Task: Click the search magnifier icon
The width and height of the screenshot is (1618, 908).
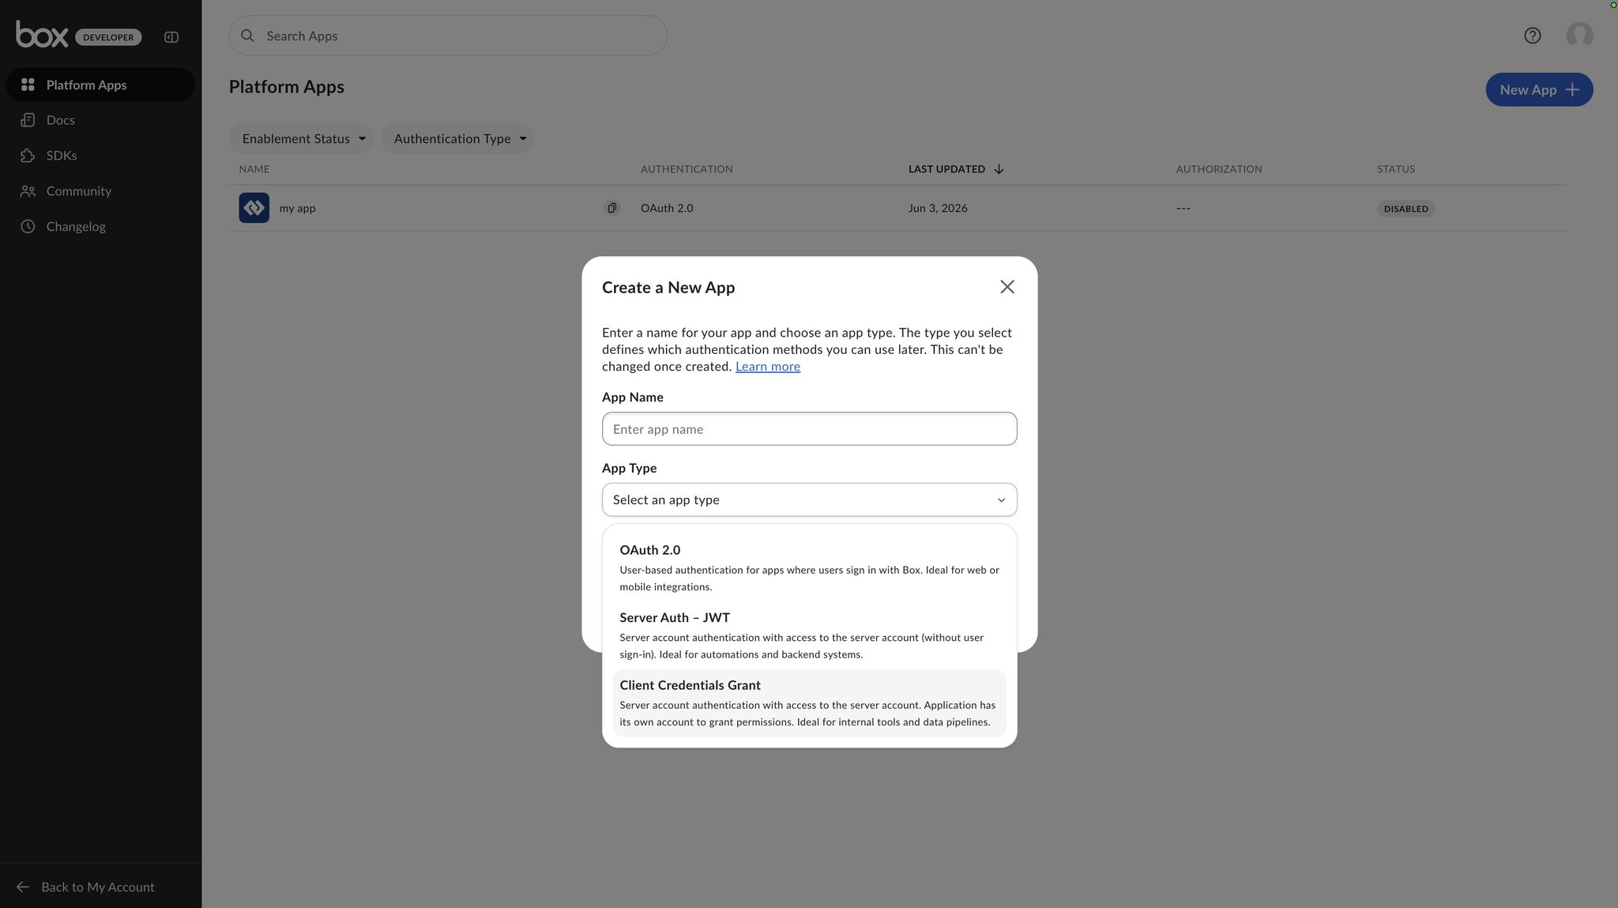Action: [x=247, y=36]
